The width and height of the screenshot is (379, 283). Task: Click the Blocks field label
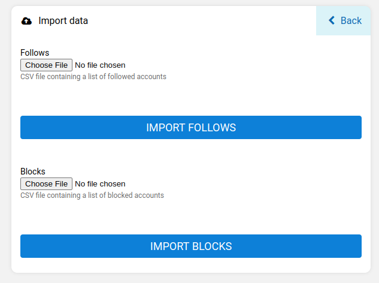click(33, 171)
